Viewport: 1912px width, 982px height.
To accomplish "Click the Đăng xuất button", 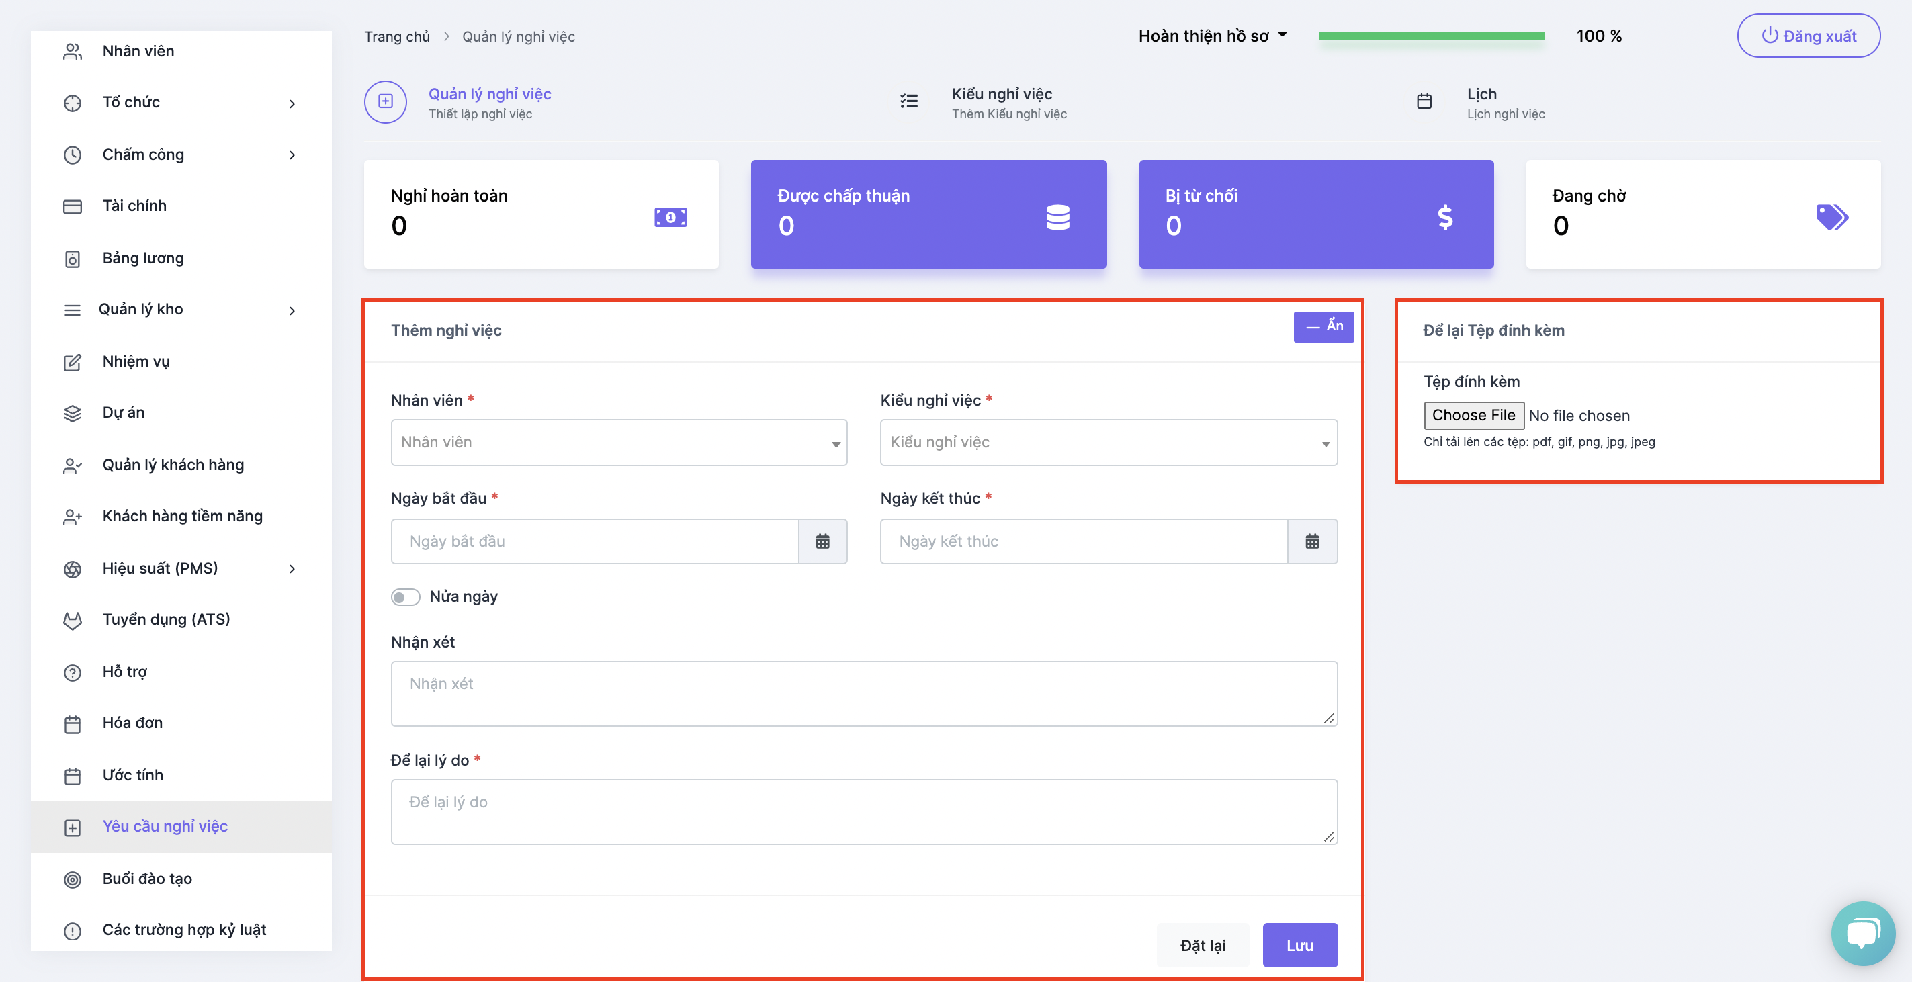I will tap(1807, 36).
